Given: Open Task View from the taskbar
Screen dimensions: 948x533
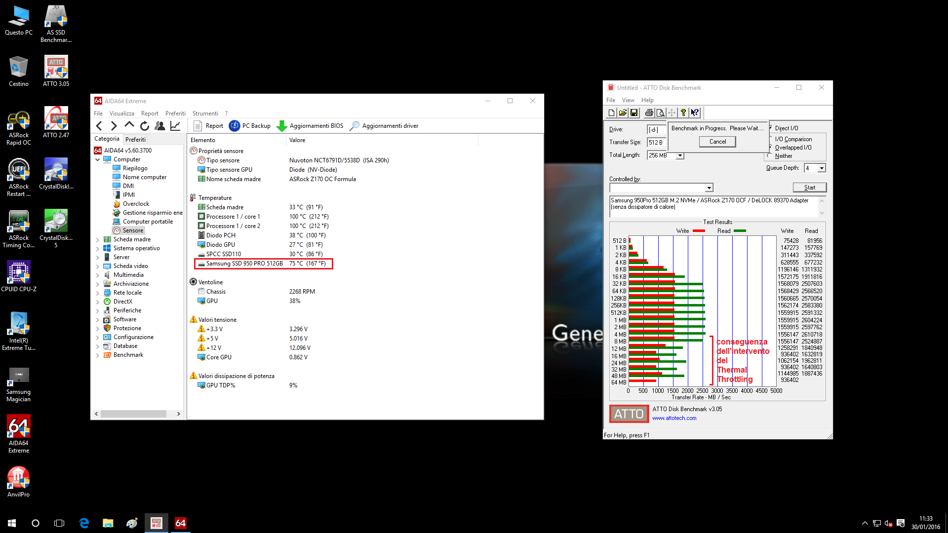Looking at the screenshot, I should [x=59, y=523].
